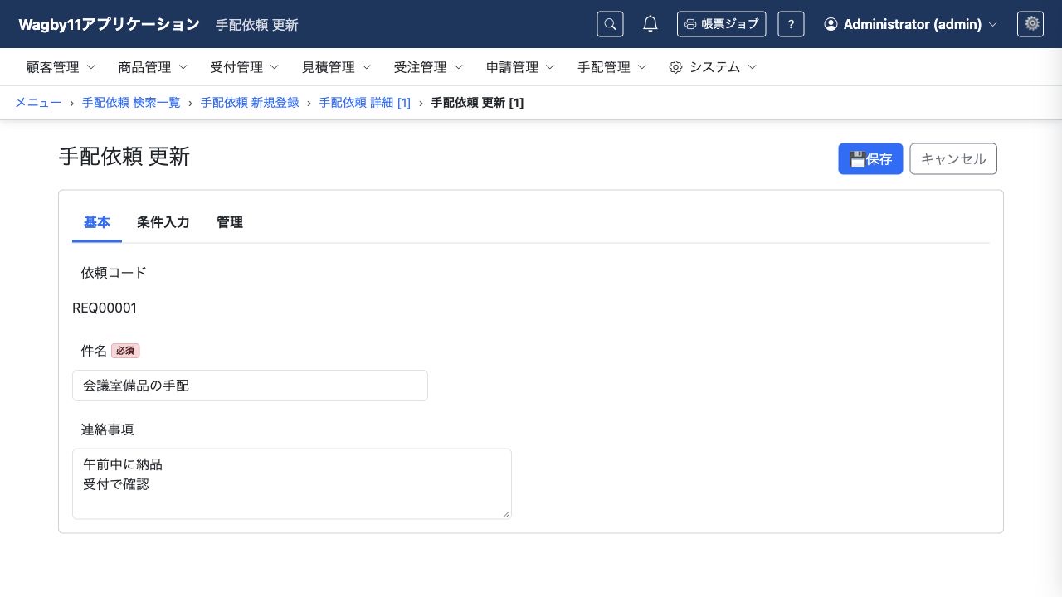Image resolution: width=1062 pixels, height=597 pixels.
Task: Click the REQ00001 request code value
Action: point(105,308)
